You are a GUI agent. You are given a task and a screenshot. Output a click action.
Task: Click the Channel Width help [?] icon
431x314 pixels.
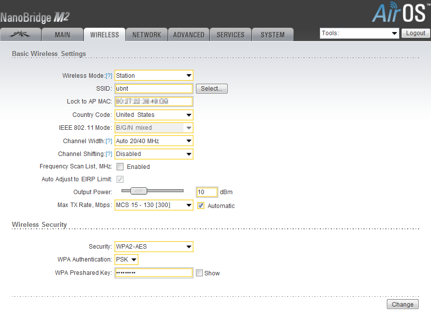109,141
